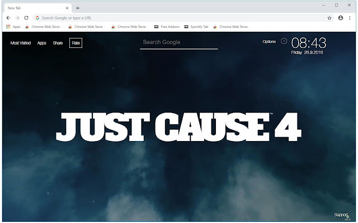Open the Support link
The image size is (358, 223).
point(341,215)
